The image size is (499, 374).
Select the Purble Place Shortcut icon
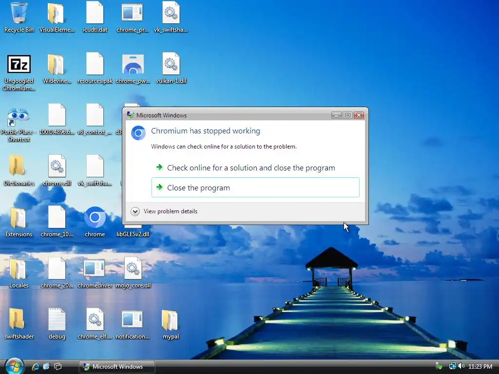pyautogui.click(x=19, y=124)
